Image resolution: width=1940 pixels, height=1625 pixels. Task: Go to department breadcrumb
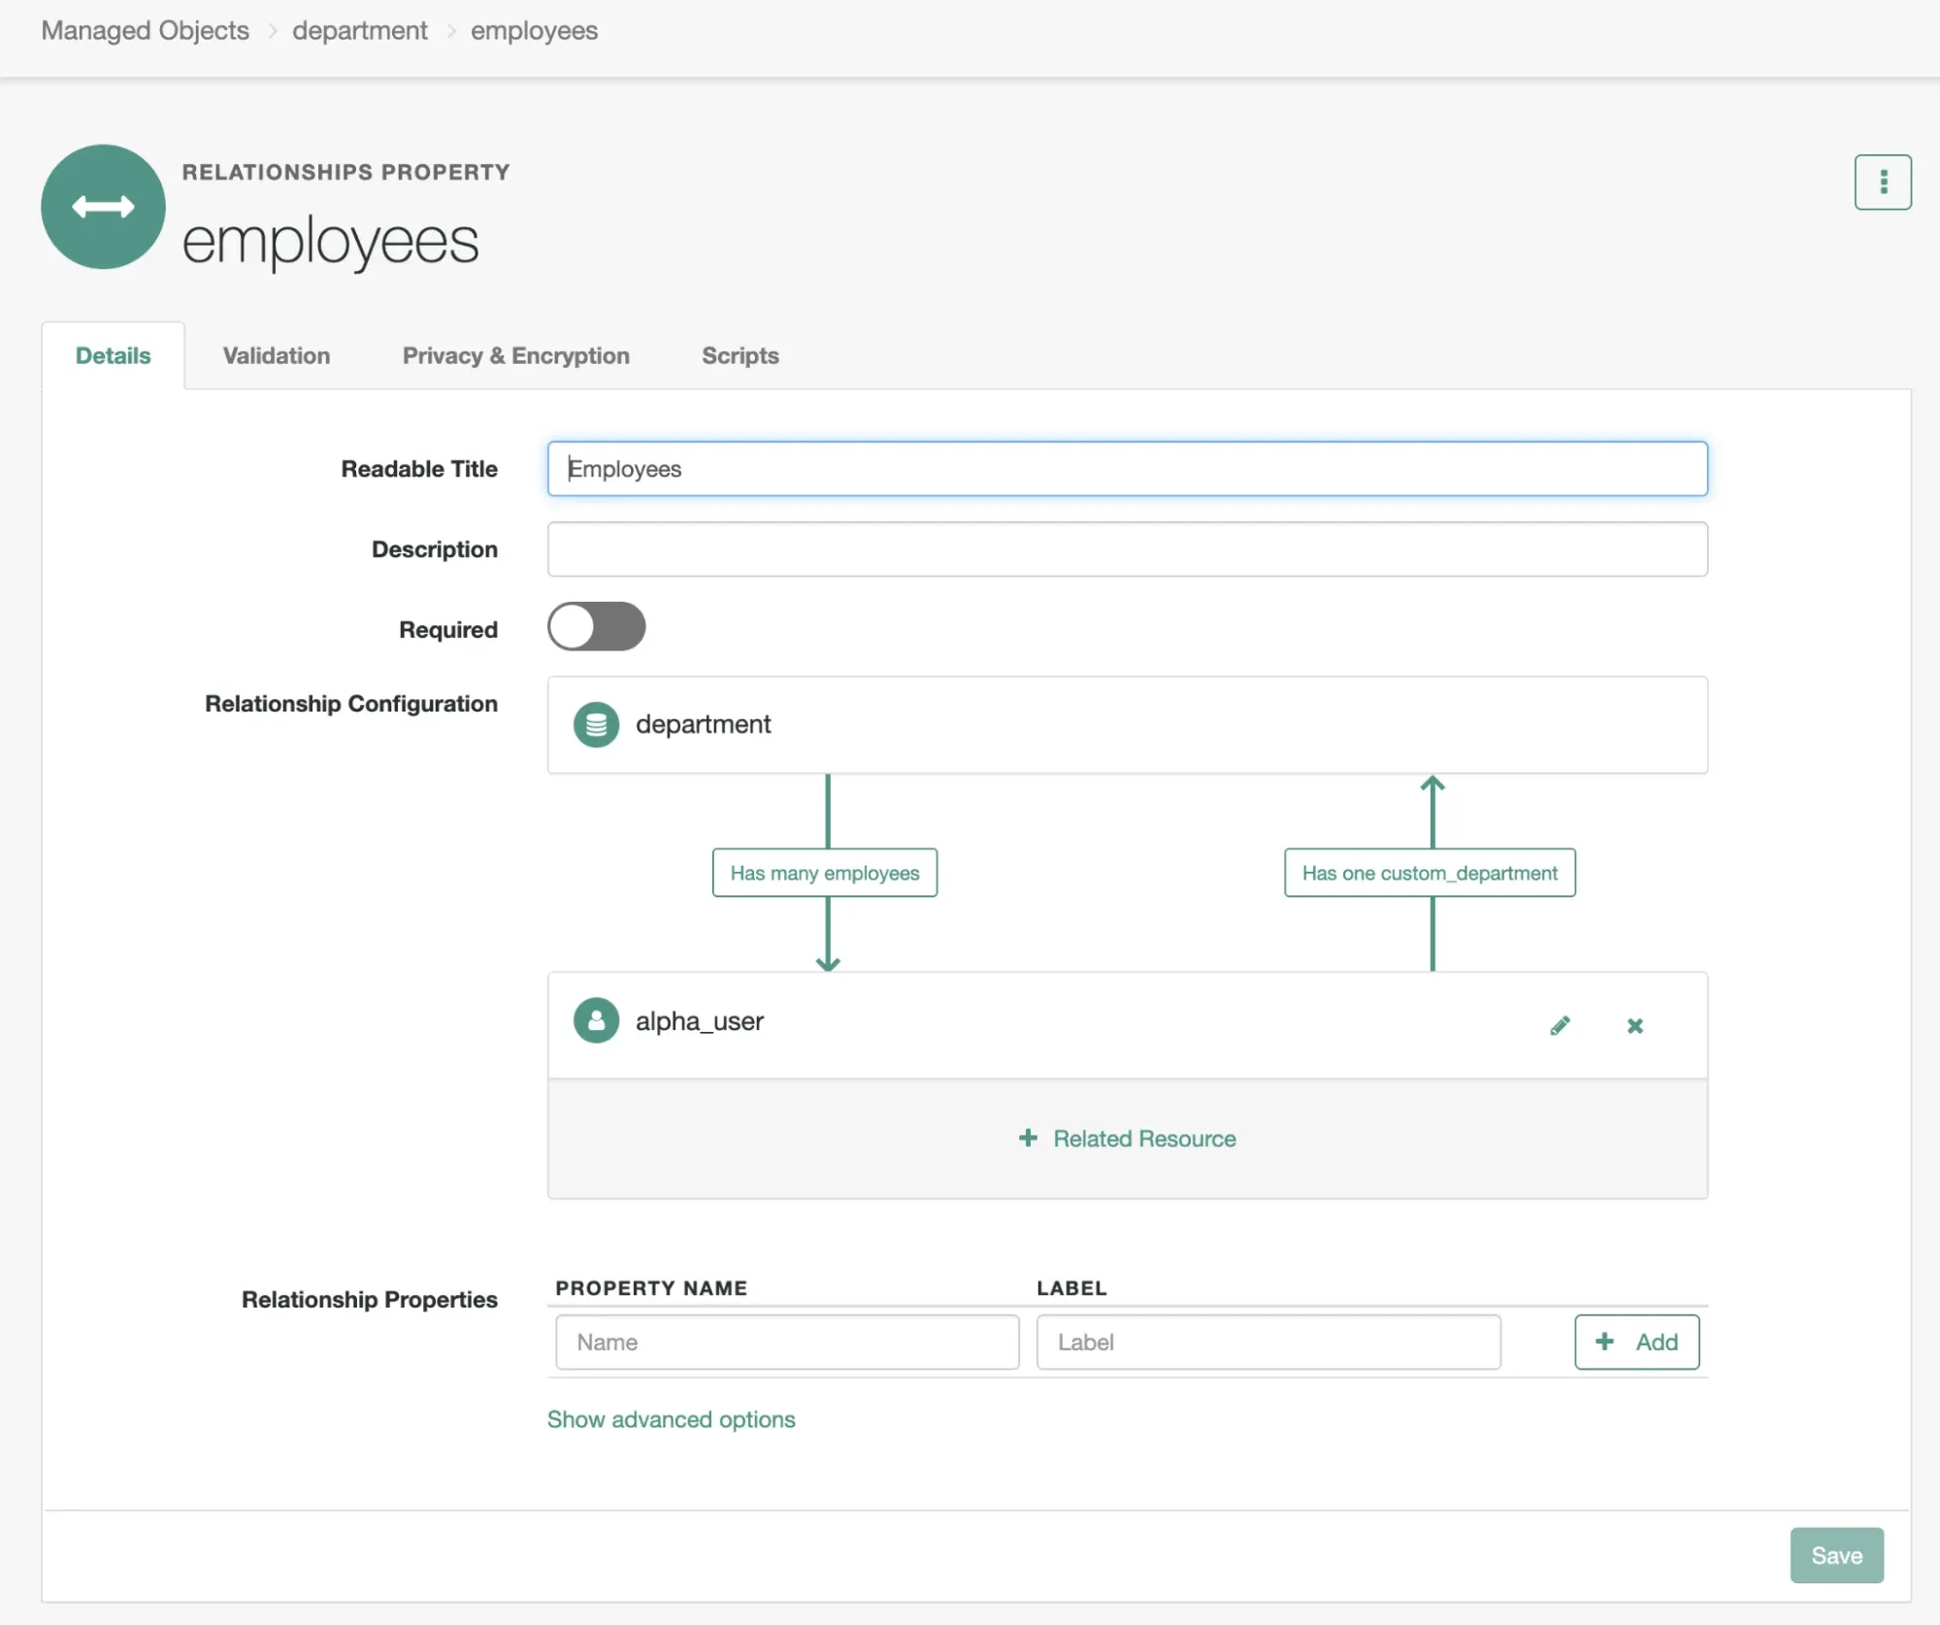[359, 30]
